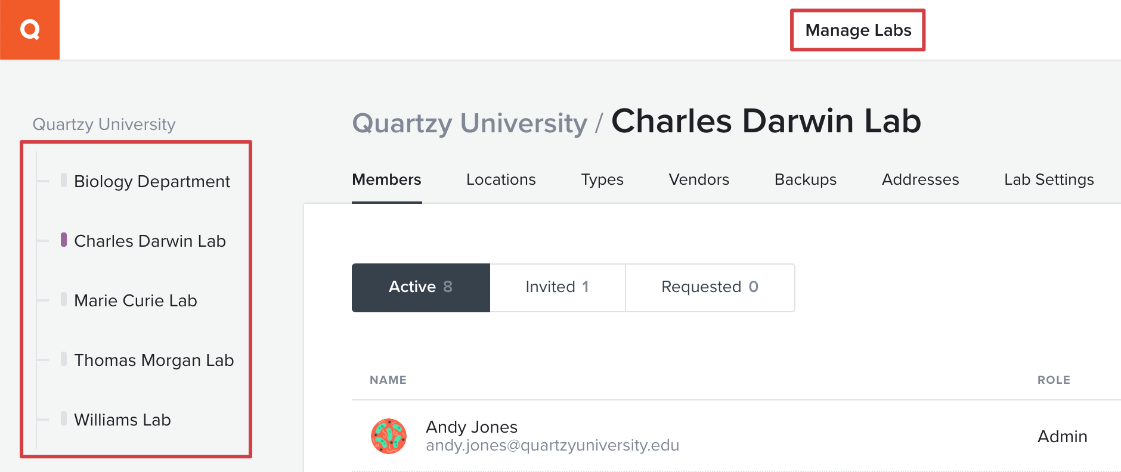Show Requested members
The image size is (1121, 472).
(710, 287)
